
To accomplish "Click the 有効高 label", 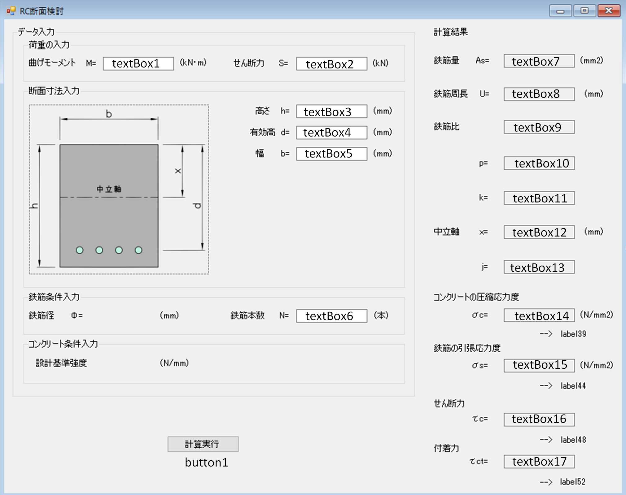I will 262,132.
